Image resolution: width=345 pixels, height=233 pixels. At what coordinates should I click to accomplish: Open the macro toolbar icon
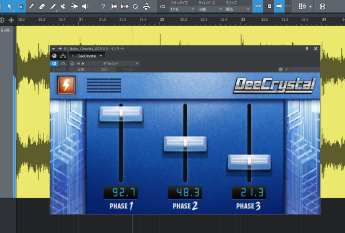click(146, 7)
